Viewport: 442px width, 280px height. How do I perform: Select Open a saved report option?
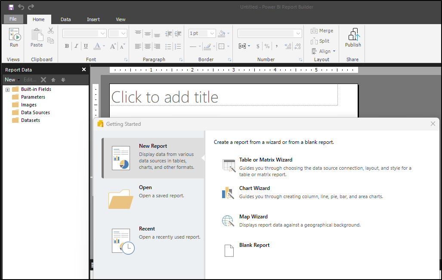point(154,199)
